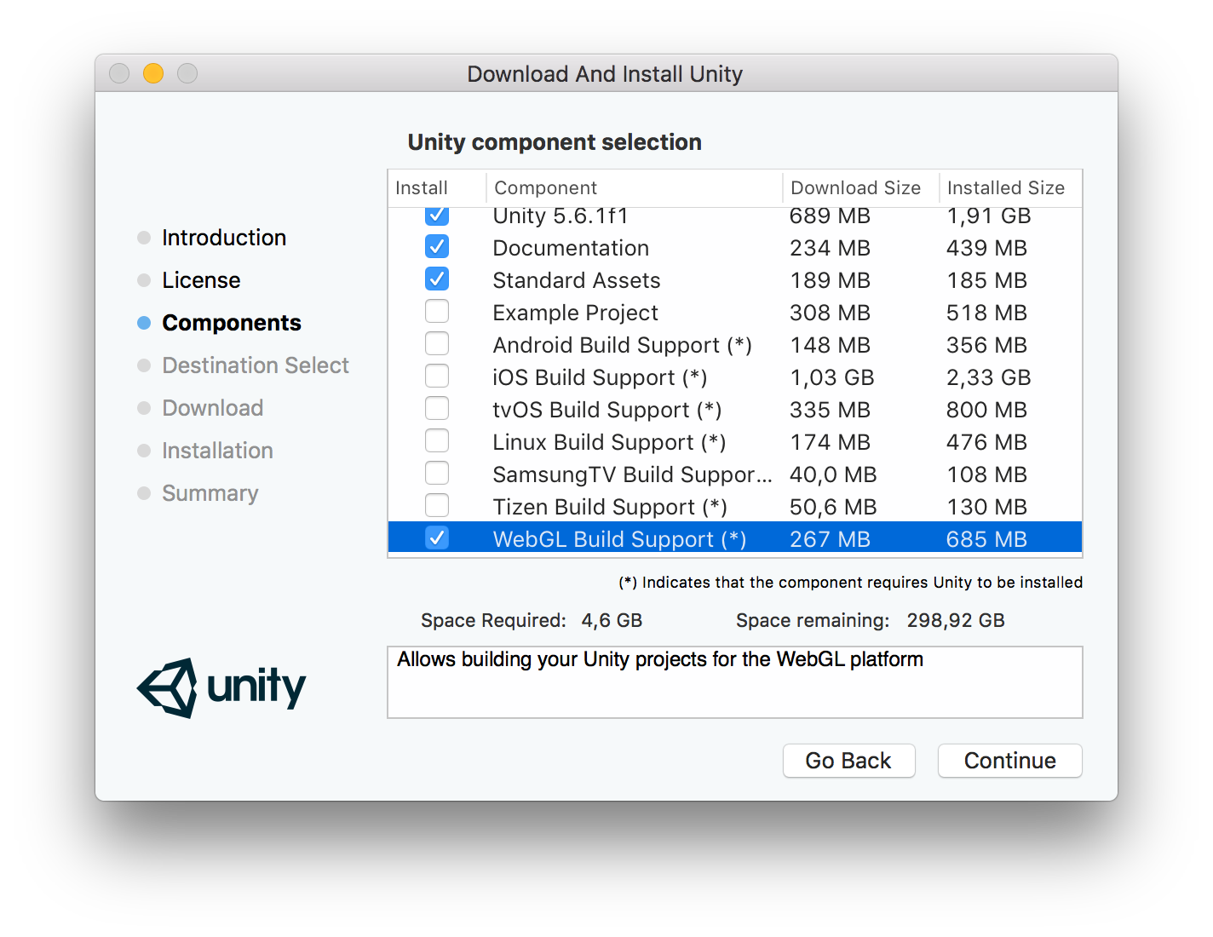
Task: Tick the Linux Build Support checkbox
Action: (437, 441)
